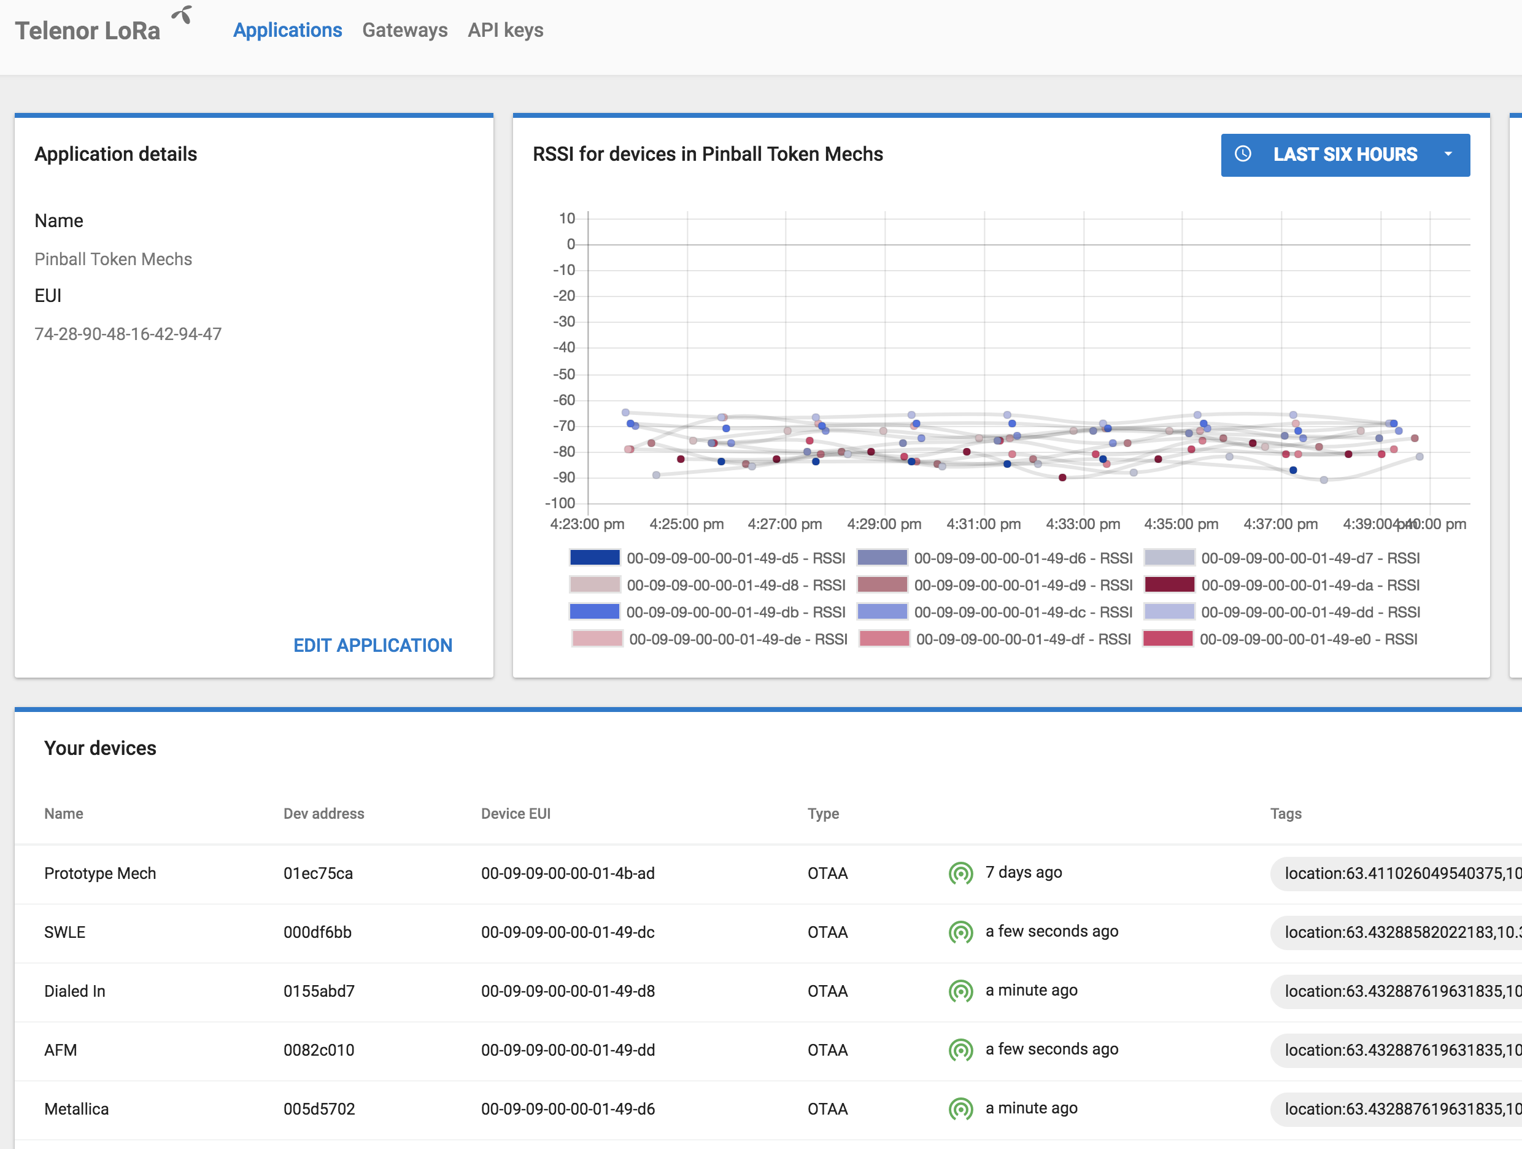This screenshot has width=1522, height=1149.
Task: Toggle the 49-df RSSI legend swatch
Action: tap(884, 639)
